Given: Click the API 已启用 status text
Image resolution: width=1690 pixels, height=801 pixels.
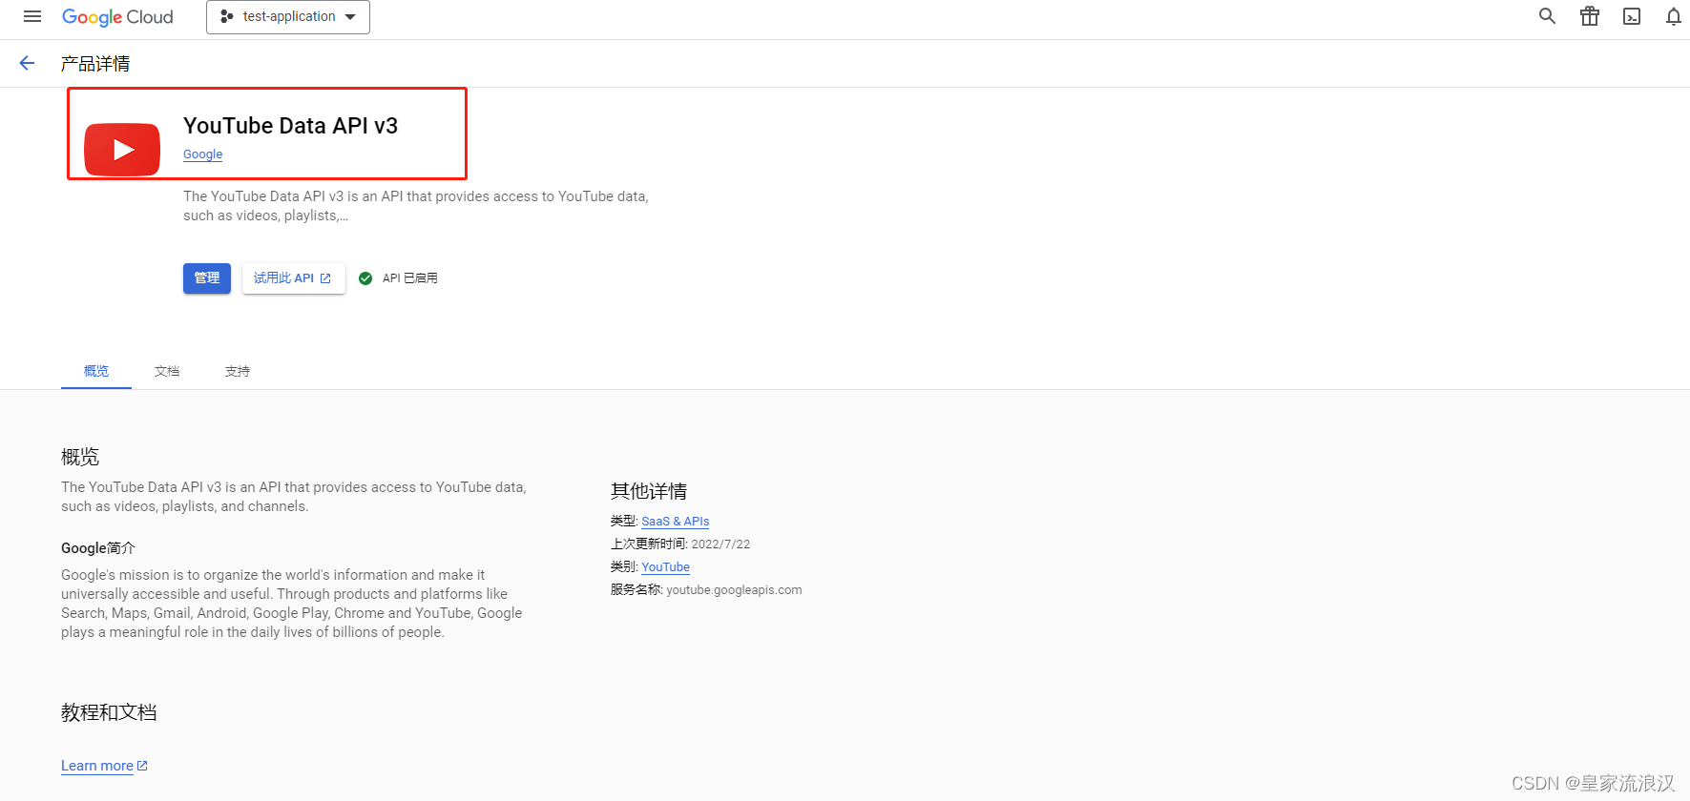Looking at the screenshot, I should pos(410,278).
